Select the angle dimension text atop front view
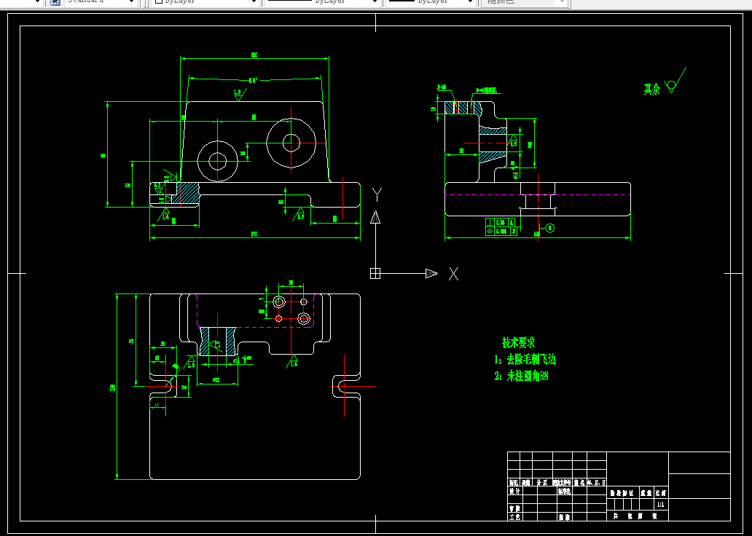Viewport: 752px width, 536px height. pos(254,81)
